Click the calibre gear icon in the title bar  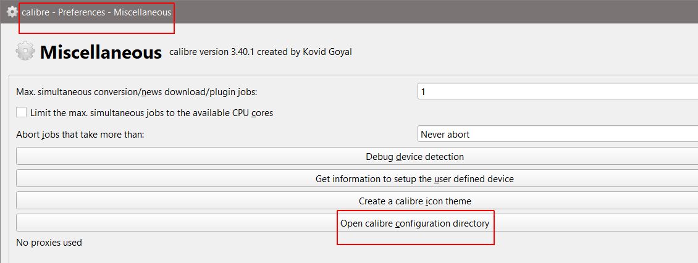point(12,12)
